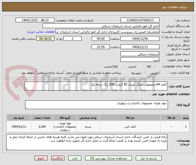Click the resize handle of توضیحات خریدار textarea
The width and height of the screenshot is (196, 165).
[8, 149]
